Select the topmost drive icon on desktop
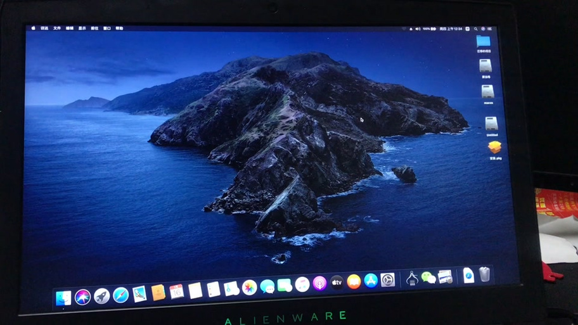Screen dimensions: 578x325 (x=485, y=66)
